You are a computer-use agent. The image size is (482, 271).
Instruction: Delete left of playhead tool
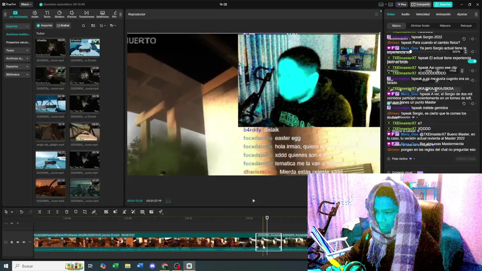click(x=49, y=212)
